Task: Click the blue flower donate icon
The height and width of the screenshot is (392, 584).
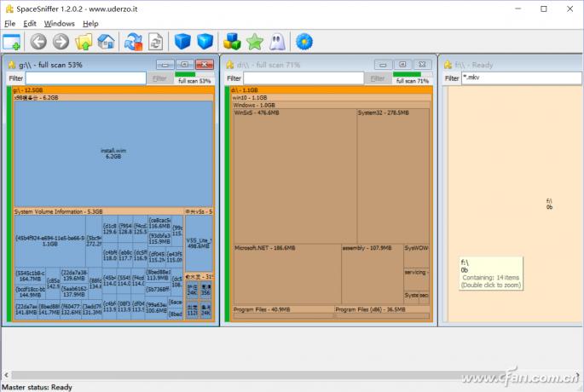Action: (304, 42)
